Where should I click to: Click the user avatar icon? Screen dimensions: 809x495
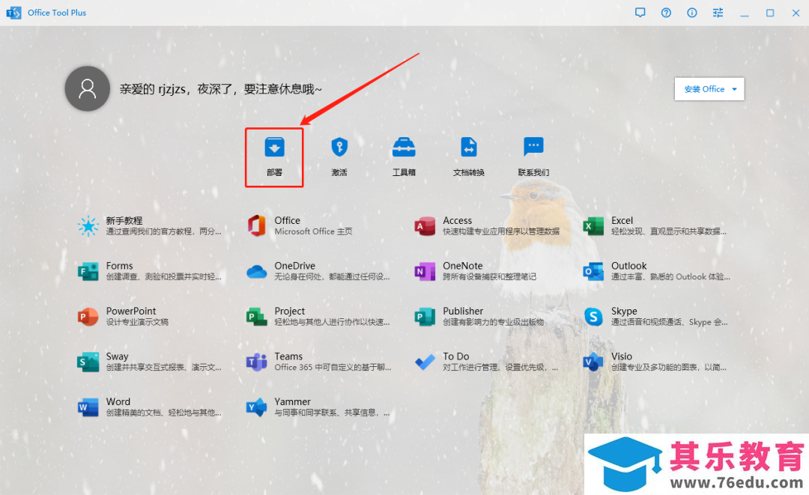pyautogui.click(x=87, y=88)
